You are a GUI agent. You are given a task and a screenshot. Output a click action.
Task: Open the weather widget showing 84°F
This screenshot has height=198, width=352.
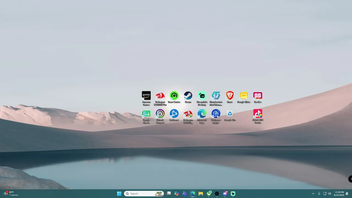tap(11, 194)
